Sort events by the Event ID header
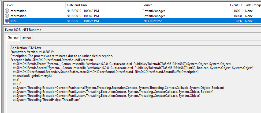Screen dimensions: 261x113 [x=236, y=5]
